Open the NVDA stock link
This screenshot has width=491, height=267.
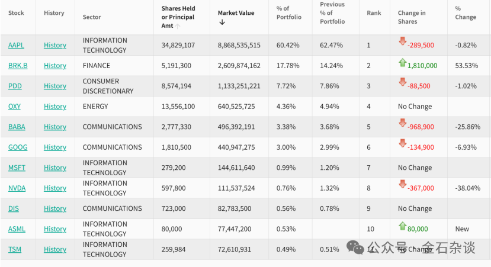tap(17, 188)
